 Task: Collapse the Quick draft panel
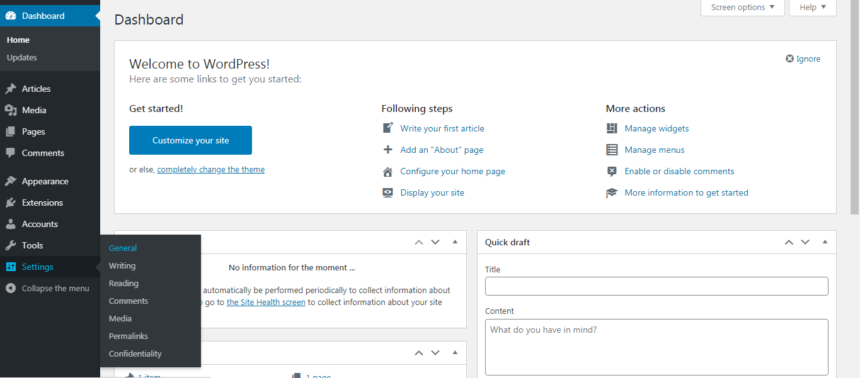click(x=825, y=242)
